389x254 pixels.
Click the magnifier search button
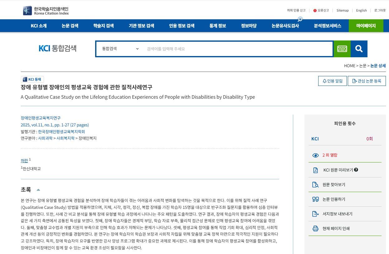click(x=359, y=49)
